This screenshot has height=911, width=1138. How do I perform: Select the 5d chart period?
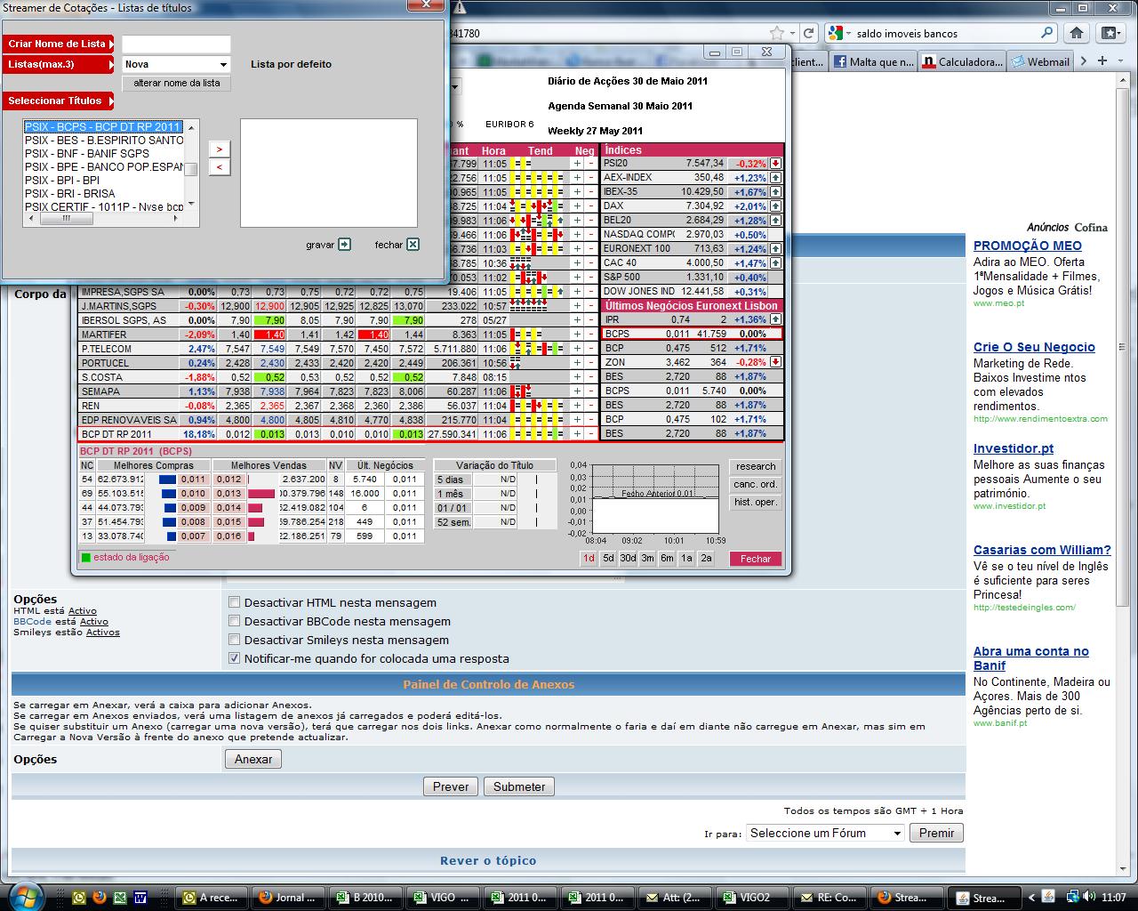click(x=608, y=559)
